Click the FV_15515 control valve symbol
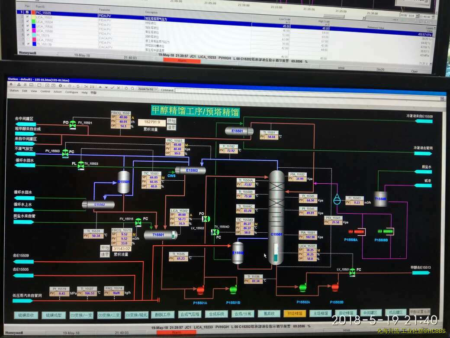Viewport: 450px width, 338px height. click(x=138, y=222)
